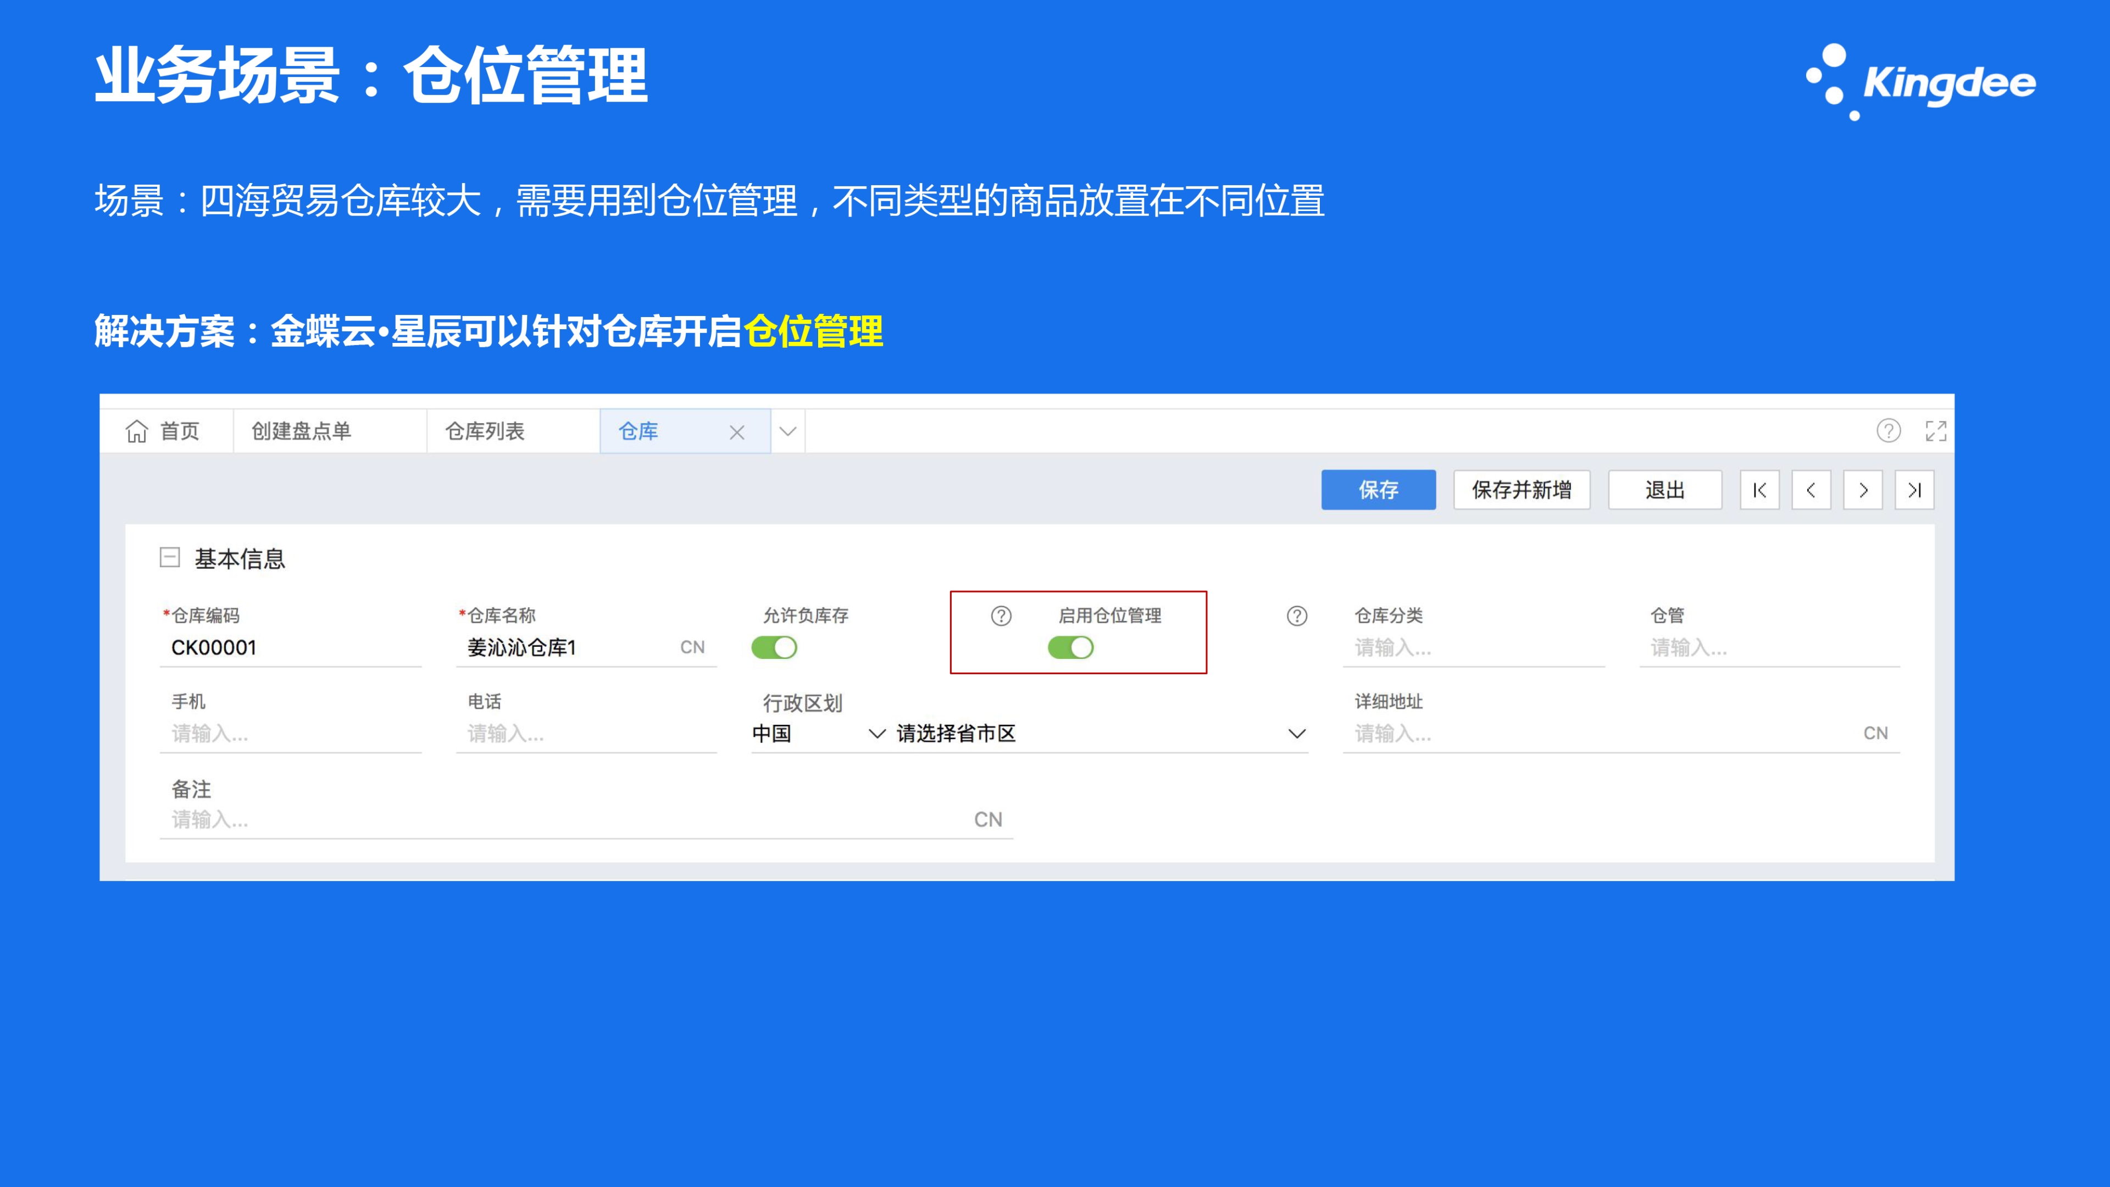Click help icon before 仓库分类

pyautogui.click(x=1297, y=615)
